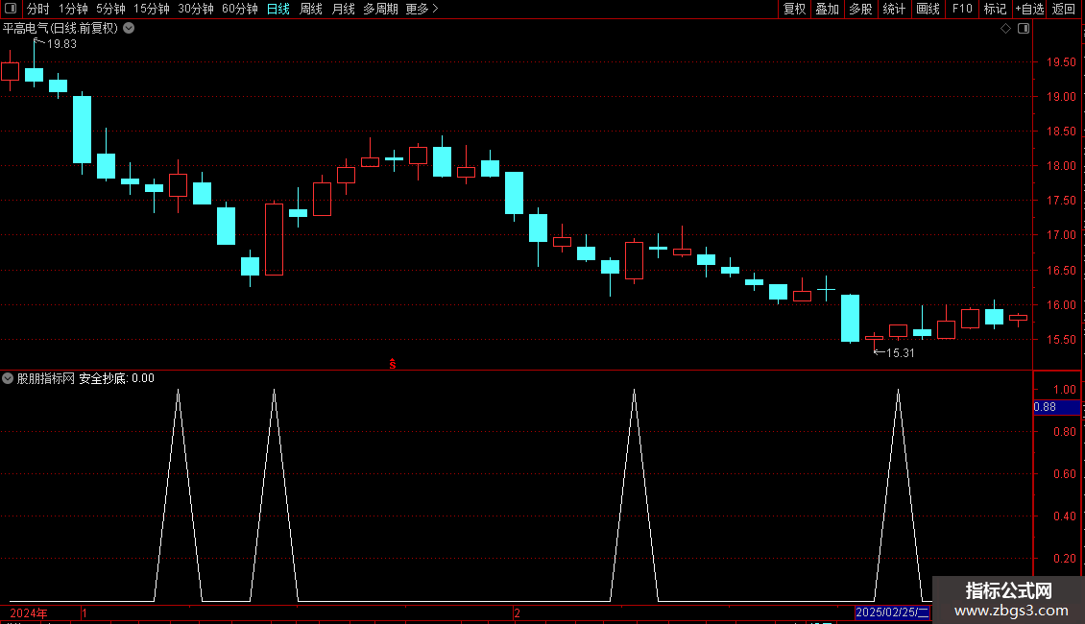Add stock via +自选 button
1085x624 pixels.
(x=1029, y=9)
